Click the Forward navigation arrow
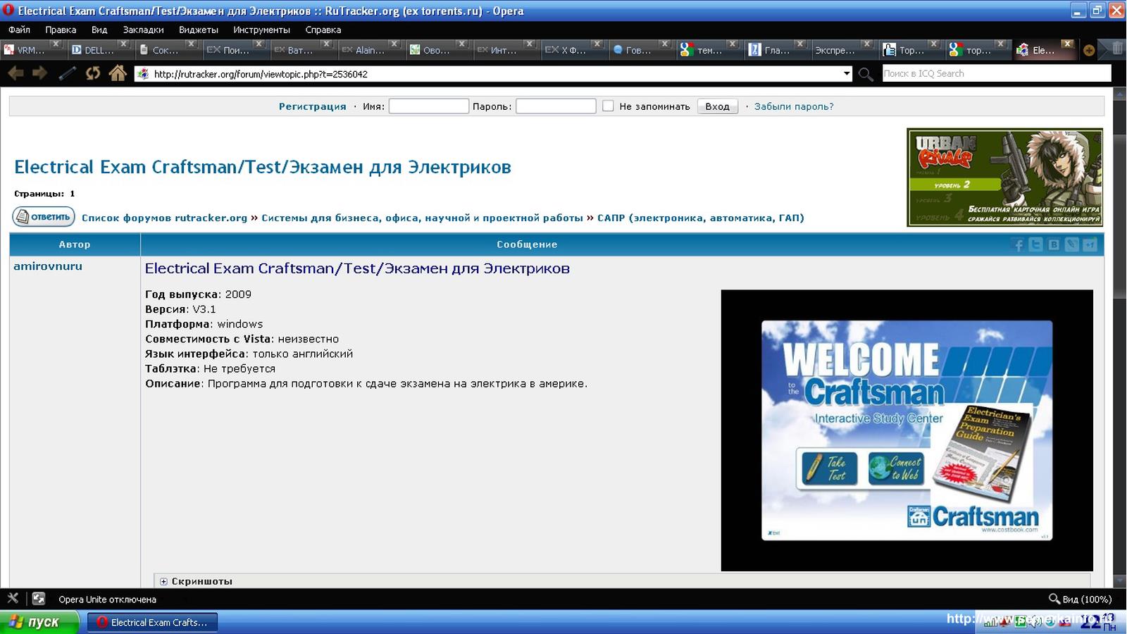The image size is (1127, 634). tap(40, 73)
